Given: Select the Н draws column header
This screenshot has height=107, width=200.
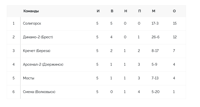Looking at the screenshot, I should (125, 11).
